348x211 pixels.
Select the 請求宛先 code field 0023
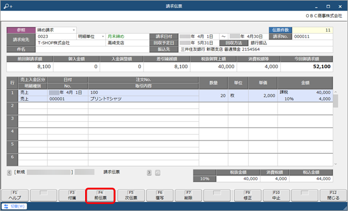tap(56, 36)
